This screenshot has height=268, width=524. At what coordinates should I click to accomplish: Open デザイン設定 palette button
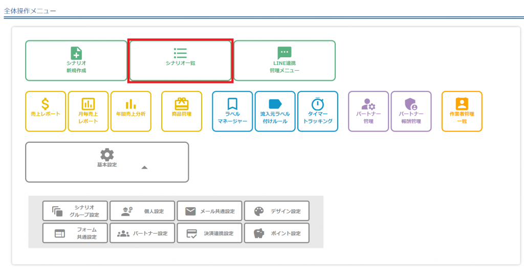277,211
